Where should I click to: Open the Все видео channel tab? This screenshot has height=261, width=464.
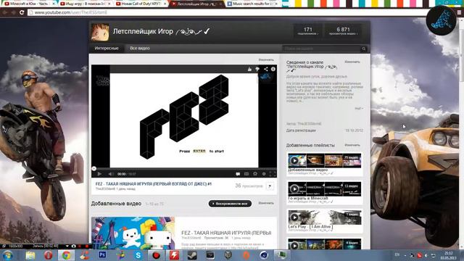140,49
